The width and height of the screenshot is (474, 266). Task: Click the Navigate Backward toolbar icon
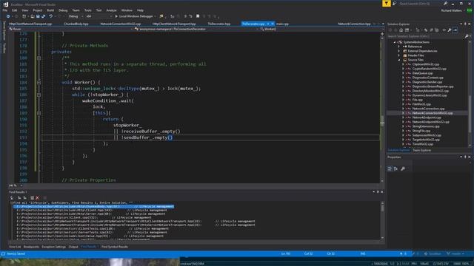(8, 16)
